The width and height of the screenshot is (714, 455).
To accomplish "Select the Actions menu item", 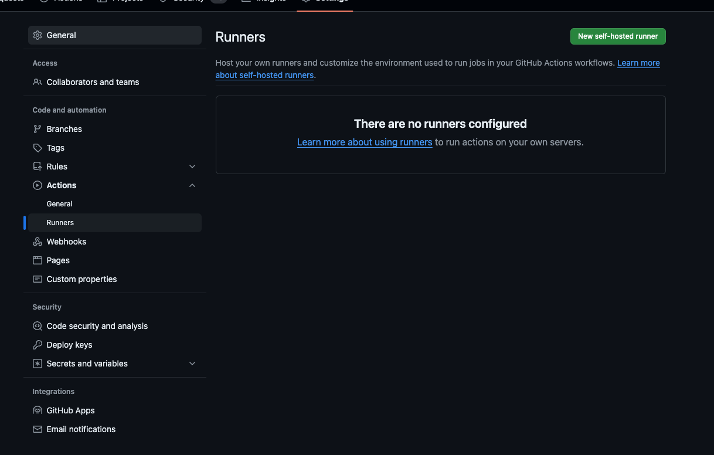I will click(115, 185).
